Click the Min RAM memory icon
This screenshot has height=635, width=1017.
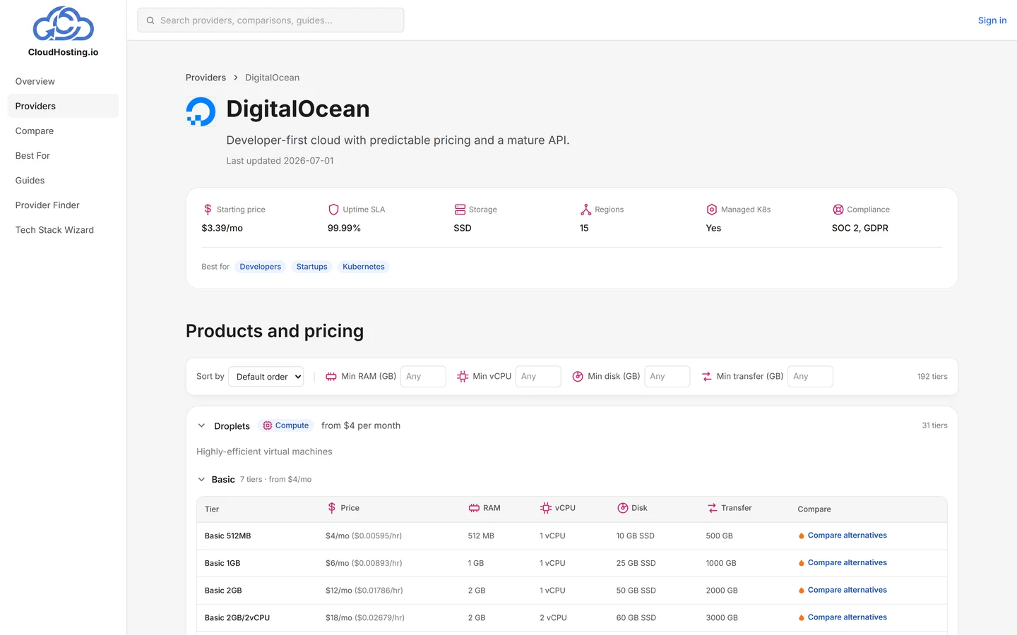click(331, 377)
